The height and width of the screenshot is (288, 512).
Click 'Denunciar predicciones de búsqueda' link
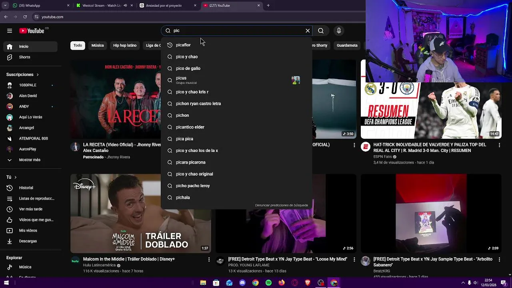pos(282,205)
